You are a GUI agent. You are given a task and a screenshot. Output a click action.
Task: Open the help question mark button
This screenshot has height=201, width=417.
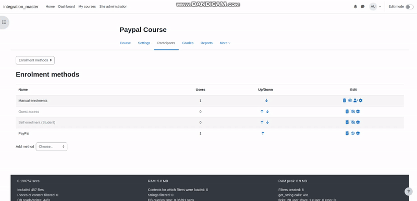tap(409, 192)
